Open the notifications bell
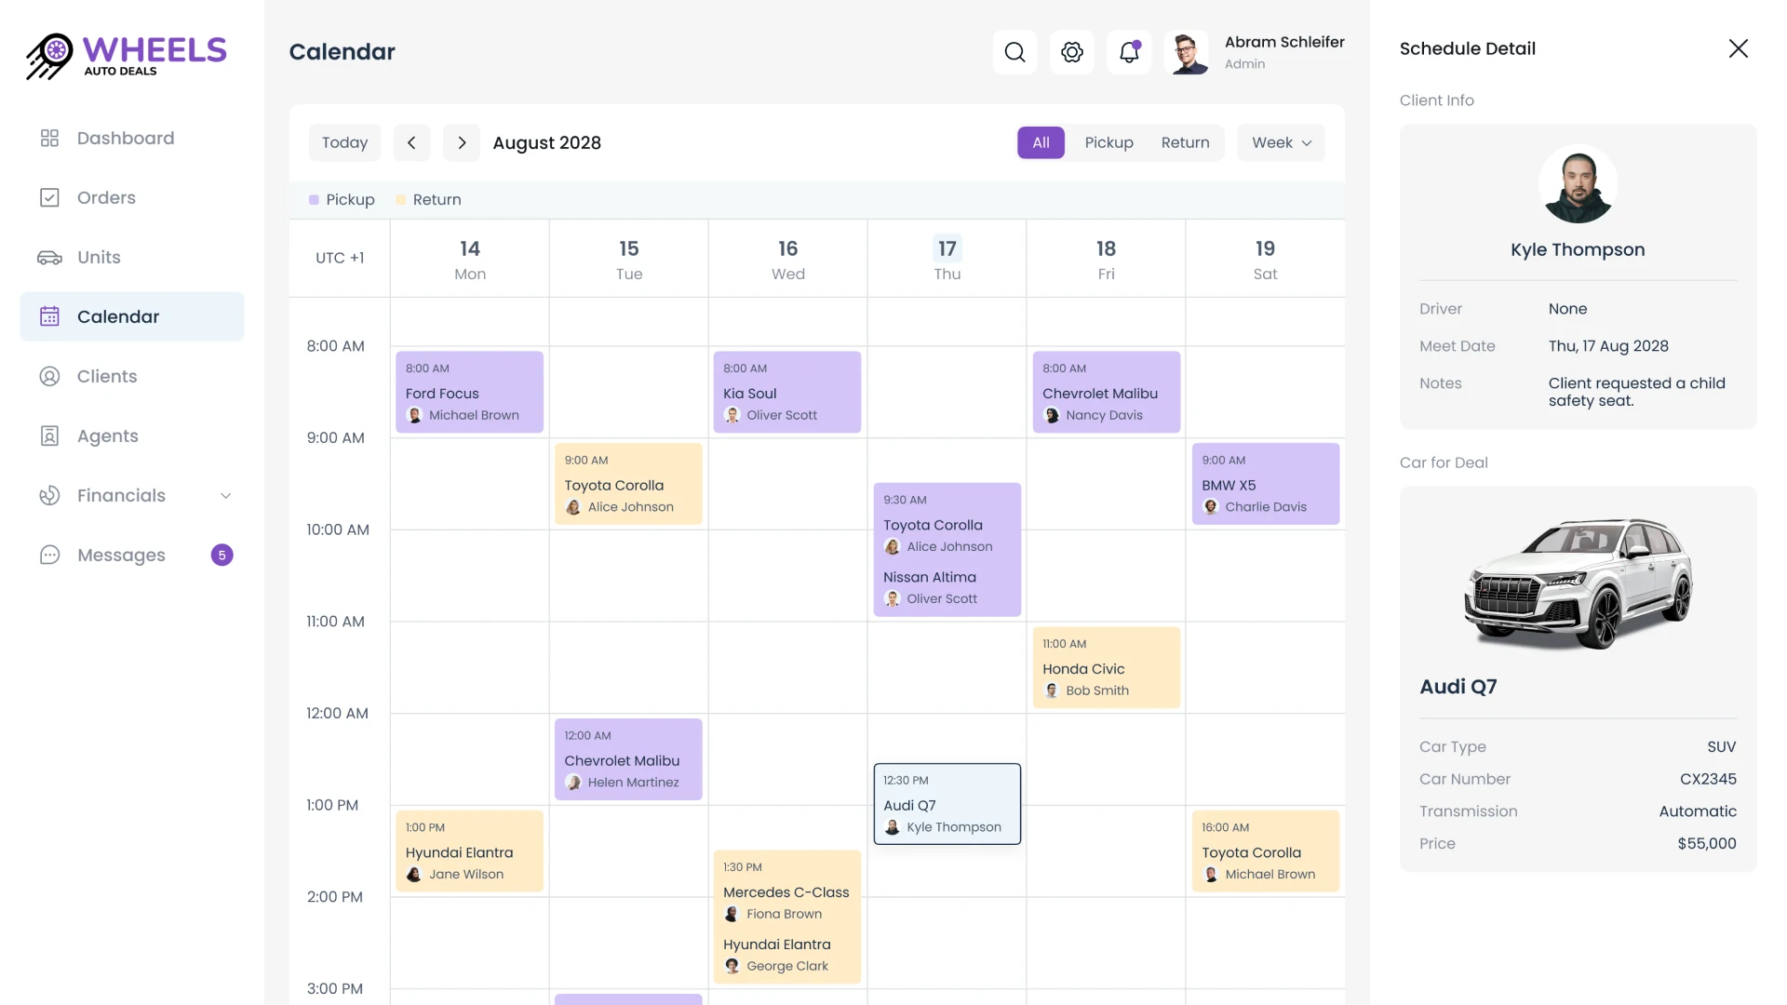This screenshot has width=1787, height=1005. pos(1128,53)
